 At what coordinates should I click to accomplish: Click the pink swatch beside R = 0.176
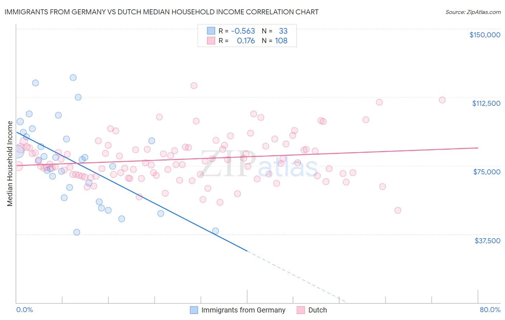coord(211,41)
